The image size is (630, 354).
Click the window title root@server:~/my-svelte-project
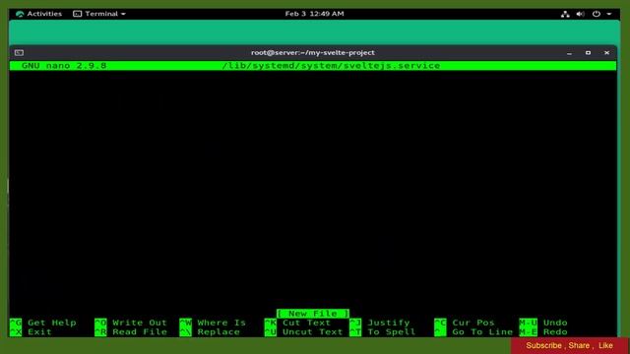coord(313,52)
